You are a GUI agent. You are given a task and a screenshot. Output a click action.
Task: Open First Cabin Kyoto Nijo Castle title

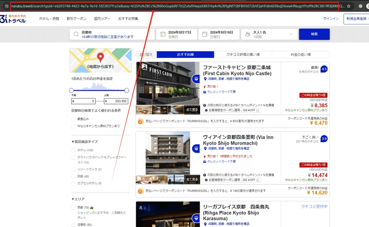237,70
